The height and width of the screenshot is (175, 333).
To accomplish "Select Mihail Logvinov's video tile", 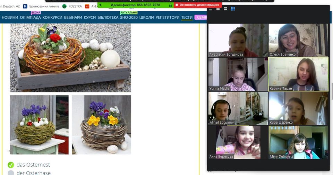I will (x=238, y=108).
